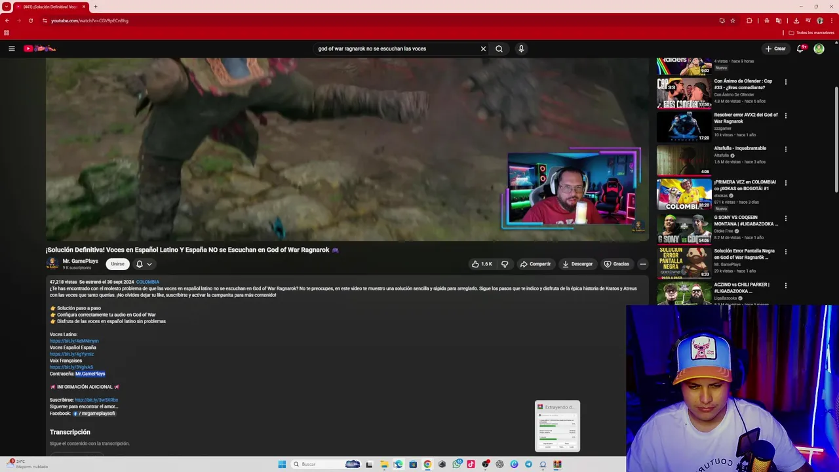The height and width of the screenshot is (472, 839).
Task: Click the Unirse join button
Action: [117, 264]
